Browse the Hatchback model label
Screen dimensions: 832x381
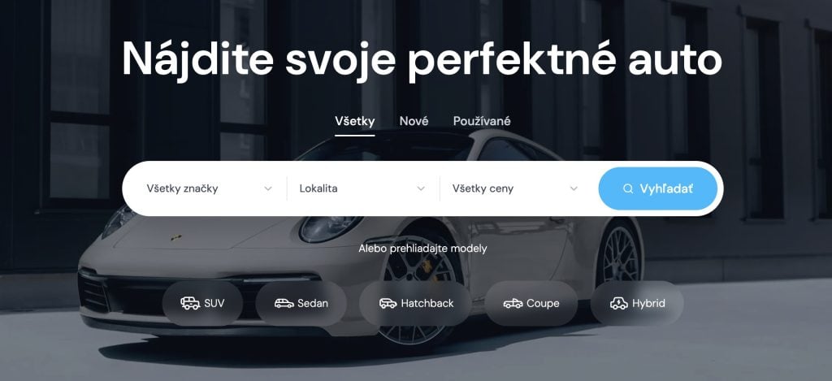(x=427, y=304)
